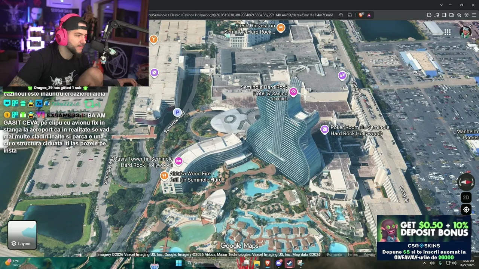Image resolution: width=479 pixels, height=269 pixels.
Task: Click the Seminole Hard Rock Hotel & Casino pin
Action: tap(293, 92)
